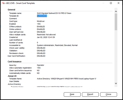Click the 'Assign ID:' subheading
This screenshot has height=100, width=123.
[x=12, y=76]
